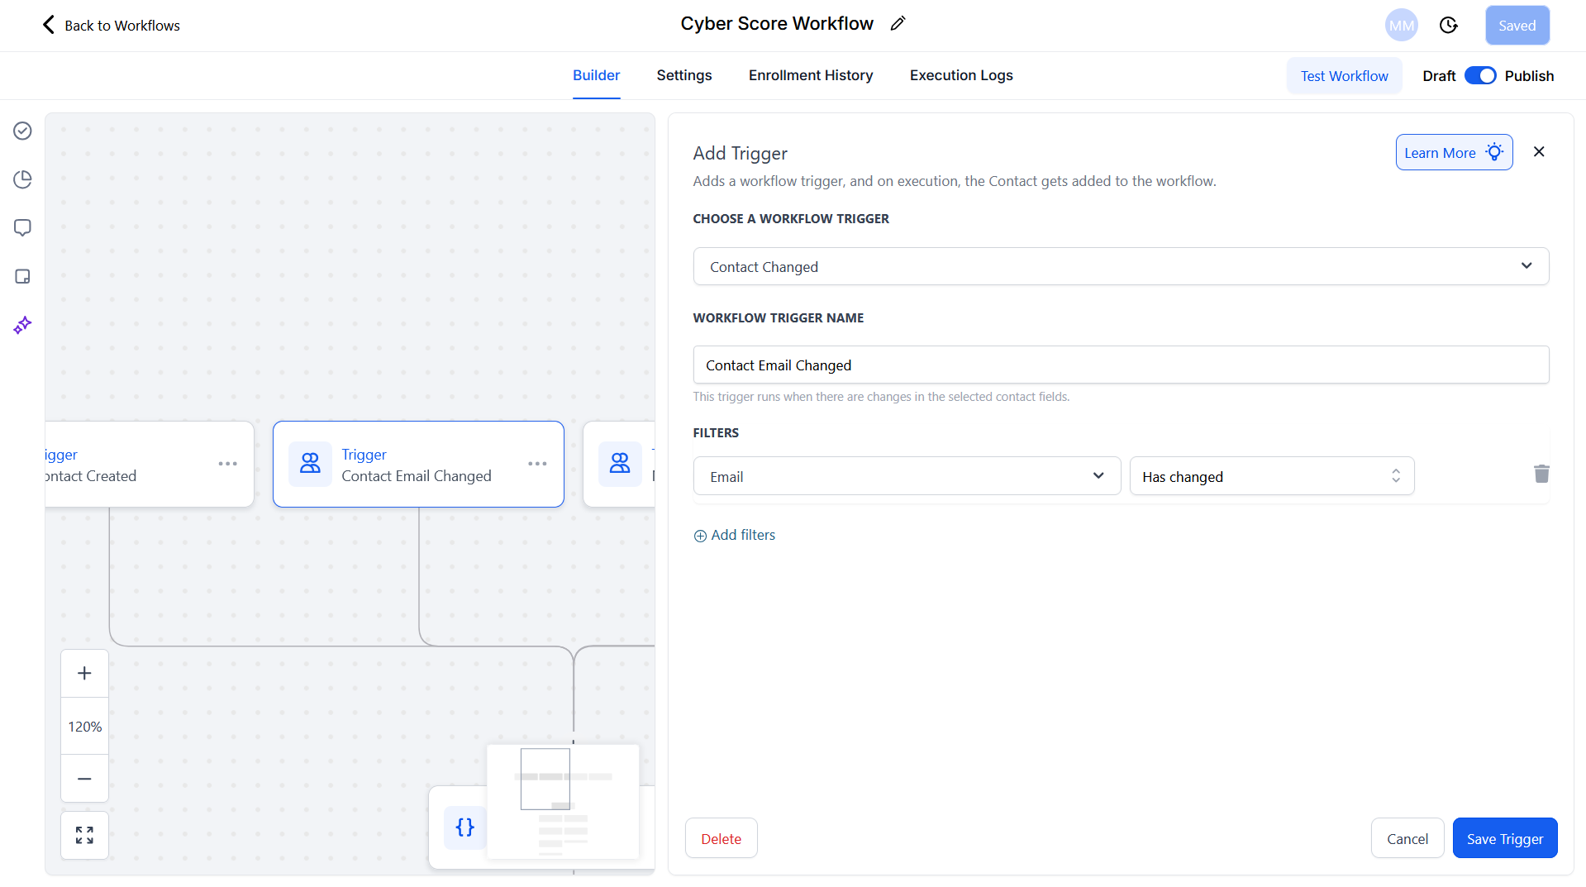Click the Publish label
1586x887 pixels.
tap(1529, 76)
